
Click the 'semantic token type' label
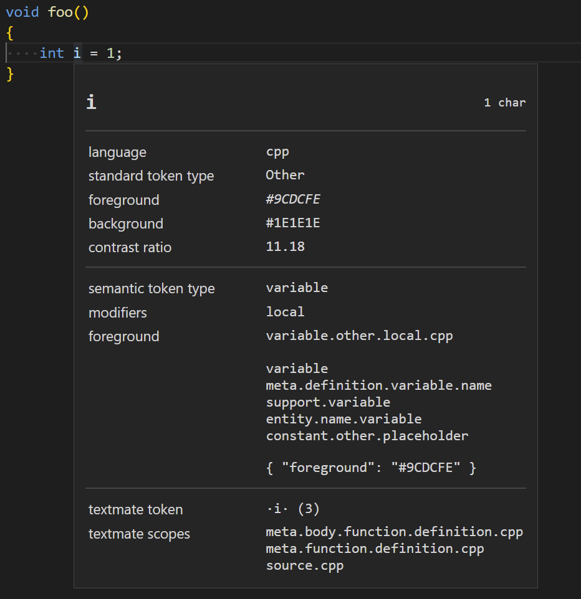152,289
